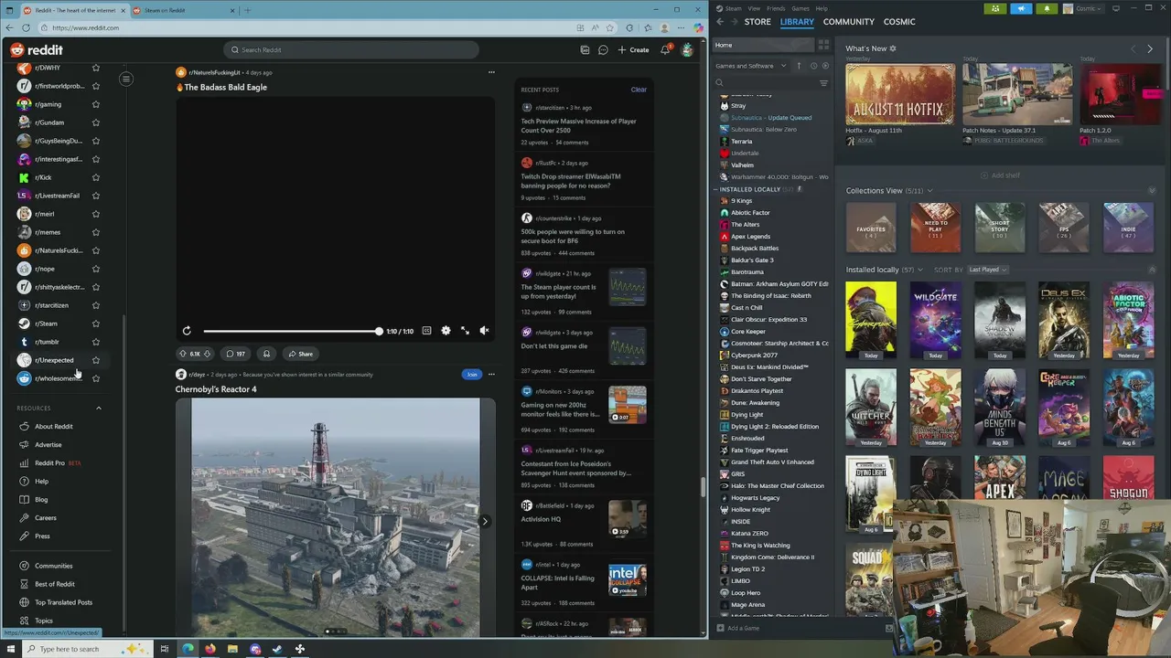Expand the Installed locally shelf dropdown
The width and height of the screenshot is (1171, 658).
click(921, 270)
